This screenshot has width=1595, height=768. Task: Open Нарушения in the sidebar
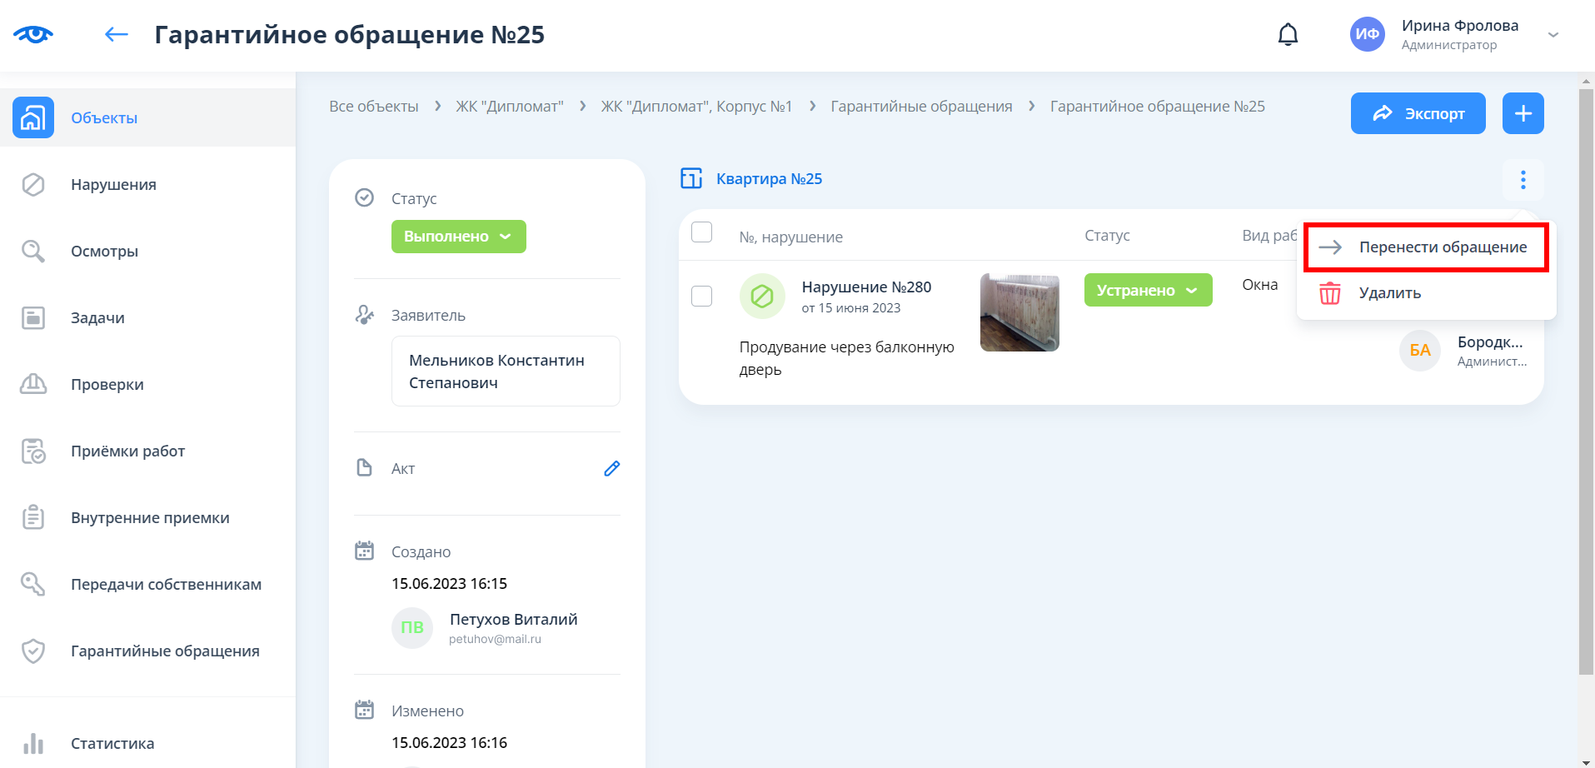(113, 185)
